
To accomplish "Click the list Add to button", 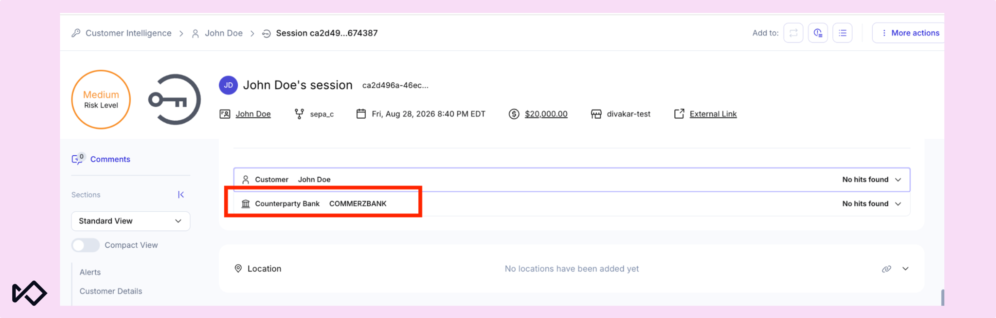I will 842,33.
